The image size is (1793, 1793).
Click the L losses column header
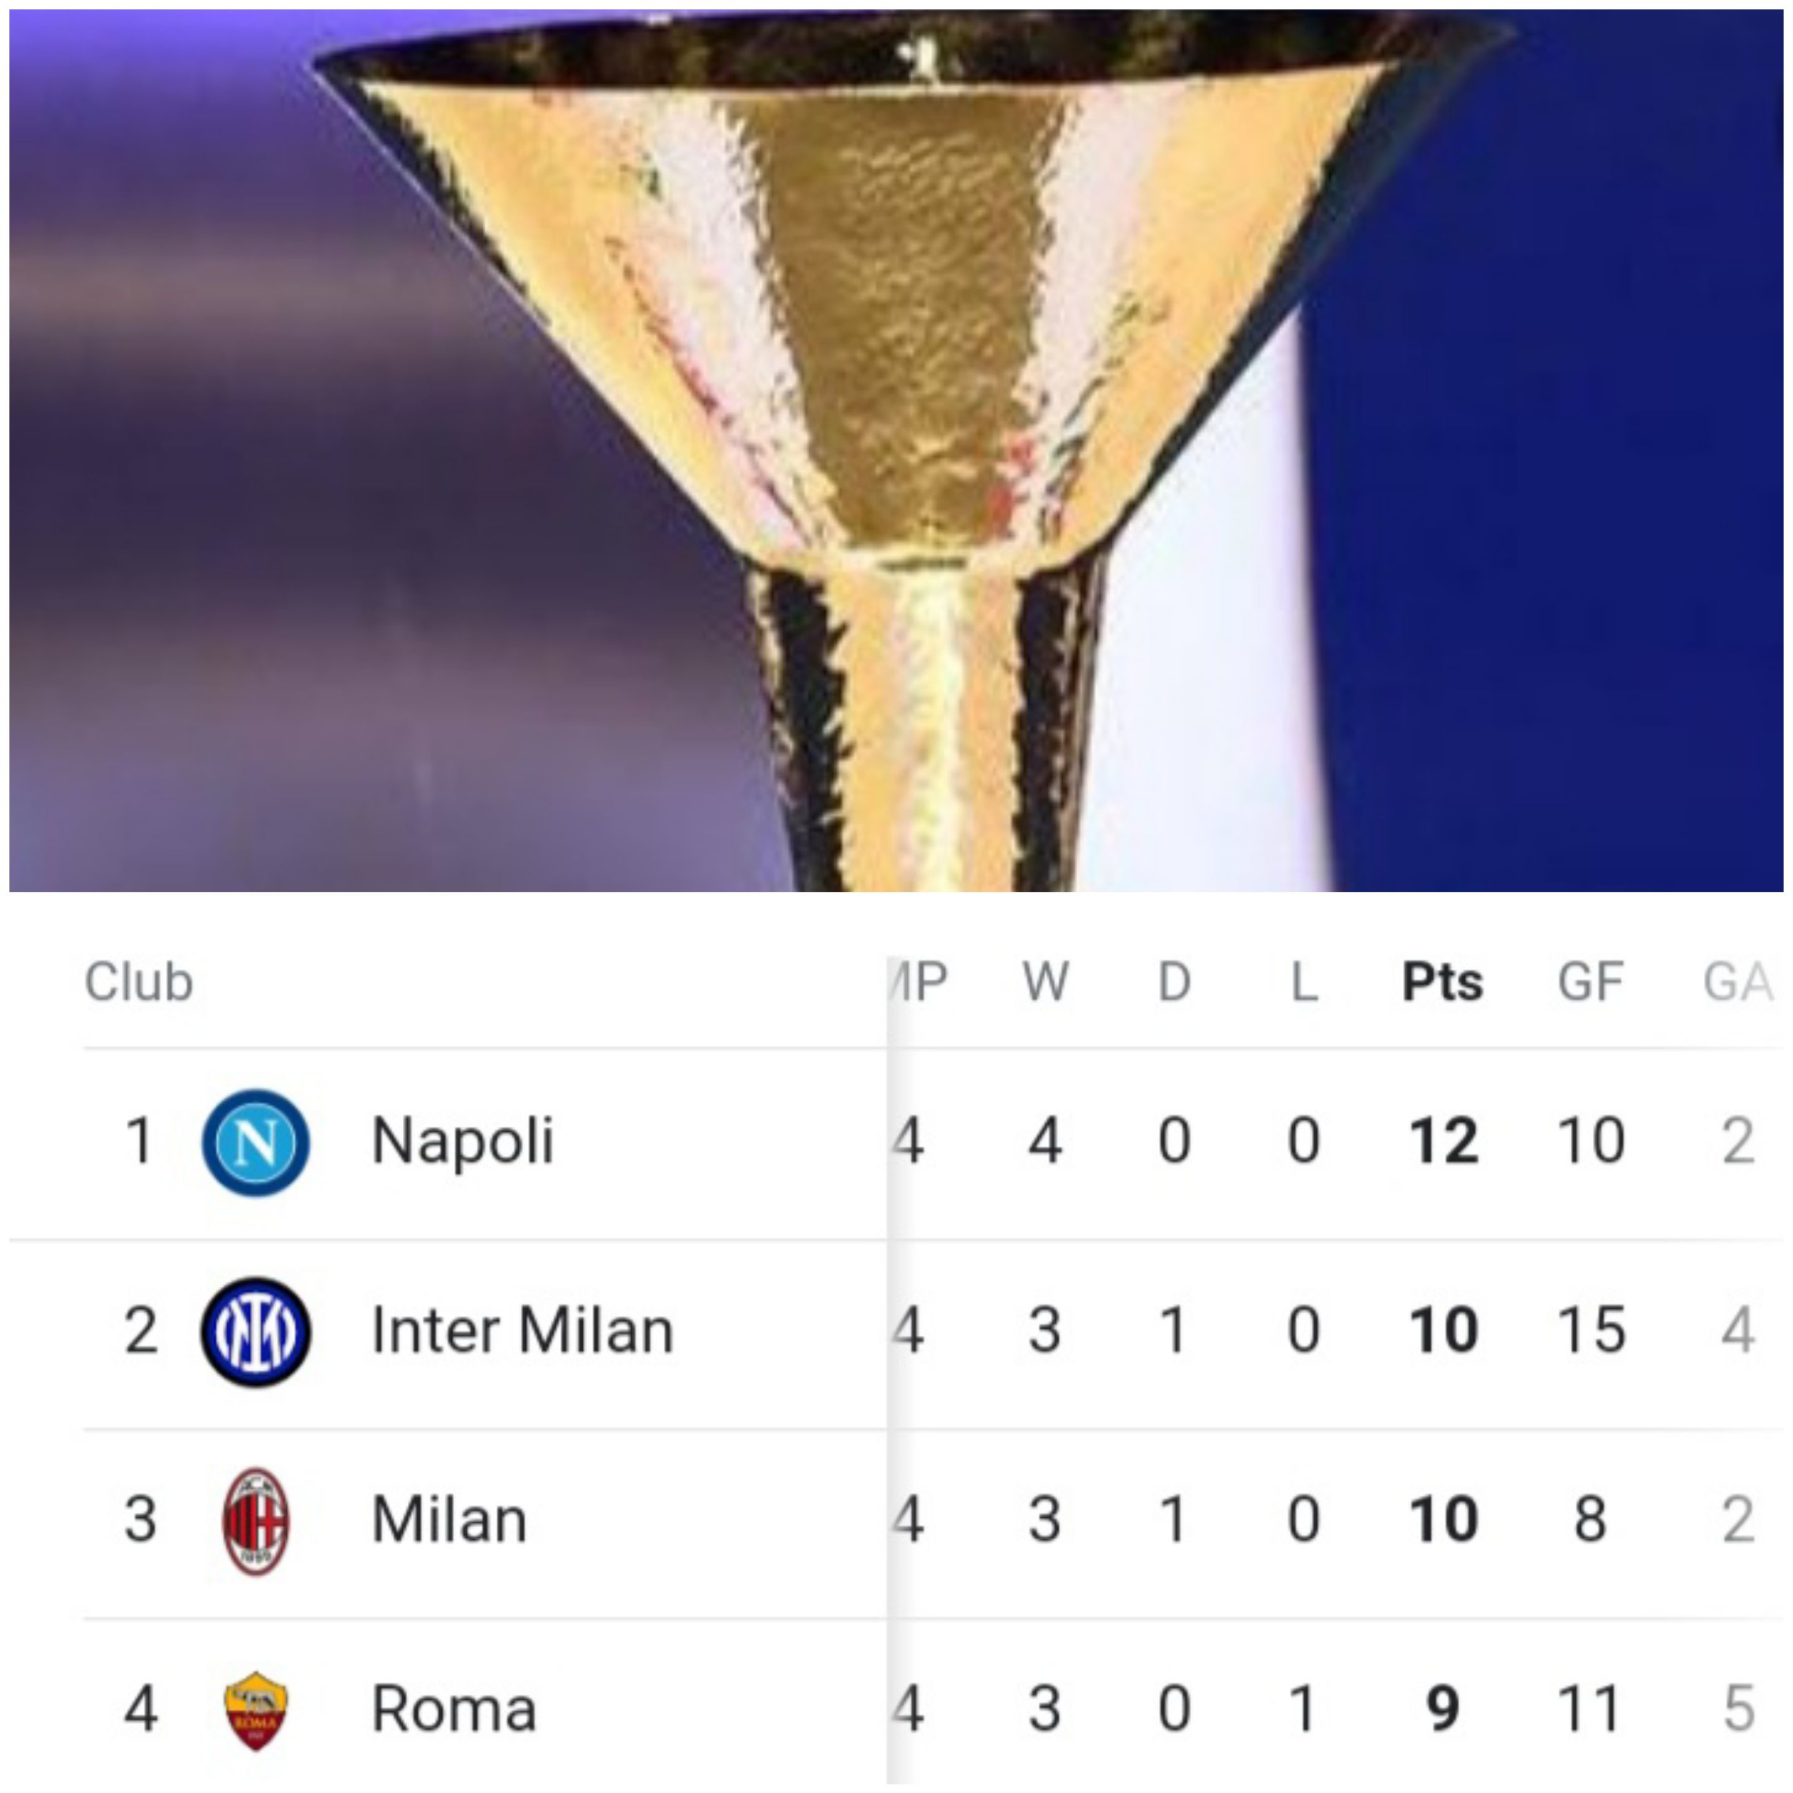(x=1305, y=981)
